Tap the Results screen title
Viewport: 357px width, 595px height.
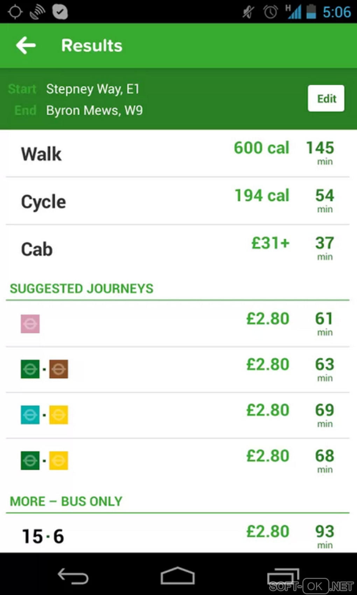(92, 45)
